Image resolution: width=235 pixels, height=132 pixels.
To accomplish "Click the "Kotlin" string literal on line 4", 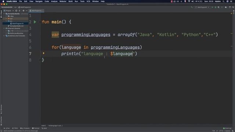I will pyautogui.click(x=167, y=35).
